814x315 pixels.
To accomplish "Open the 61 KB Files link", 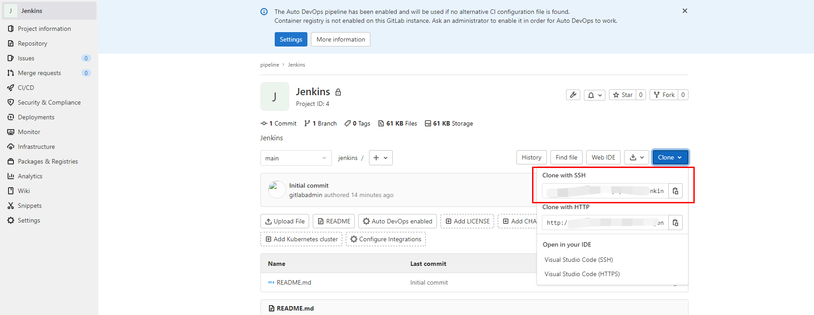I will tap(398, 123).
